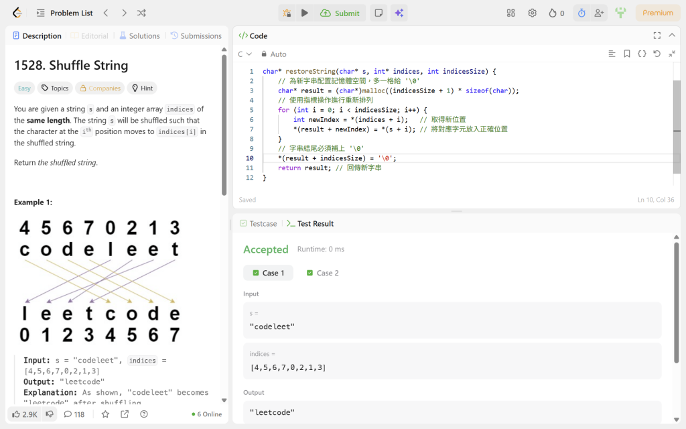Select Case 2 result
The height and width of the screenshot is (429, 686).
click(322, 273)
